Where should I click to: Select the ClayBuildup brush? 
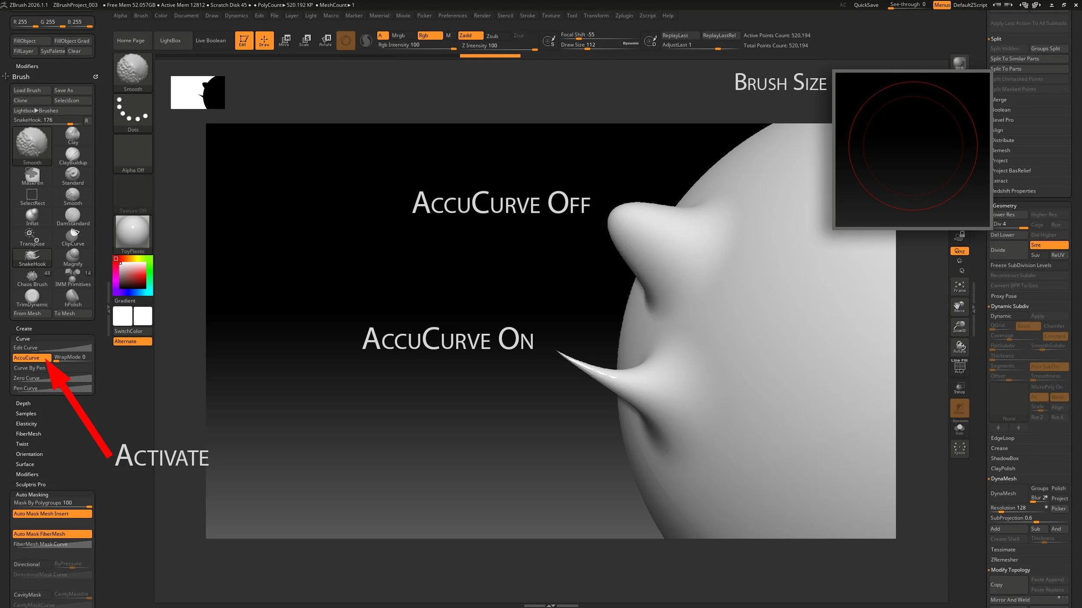(73, 156)
